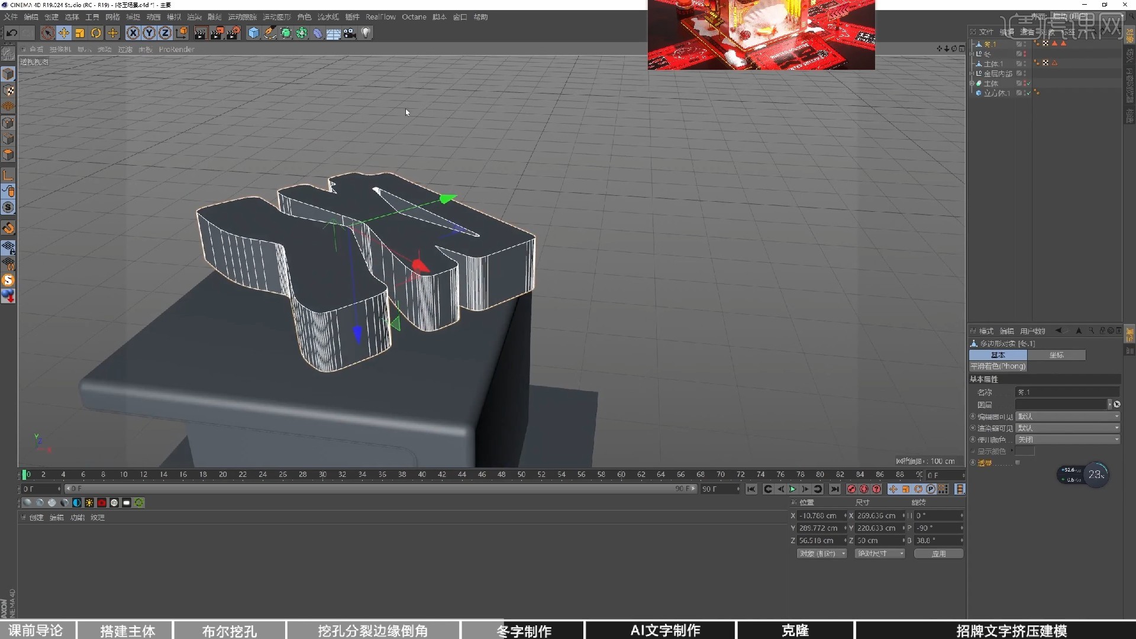Open the Subdivision Surface generators icon
Screen dimensions: 1136x639
click(286, 33)
